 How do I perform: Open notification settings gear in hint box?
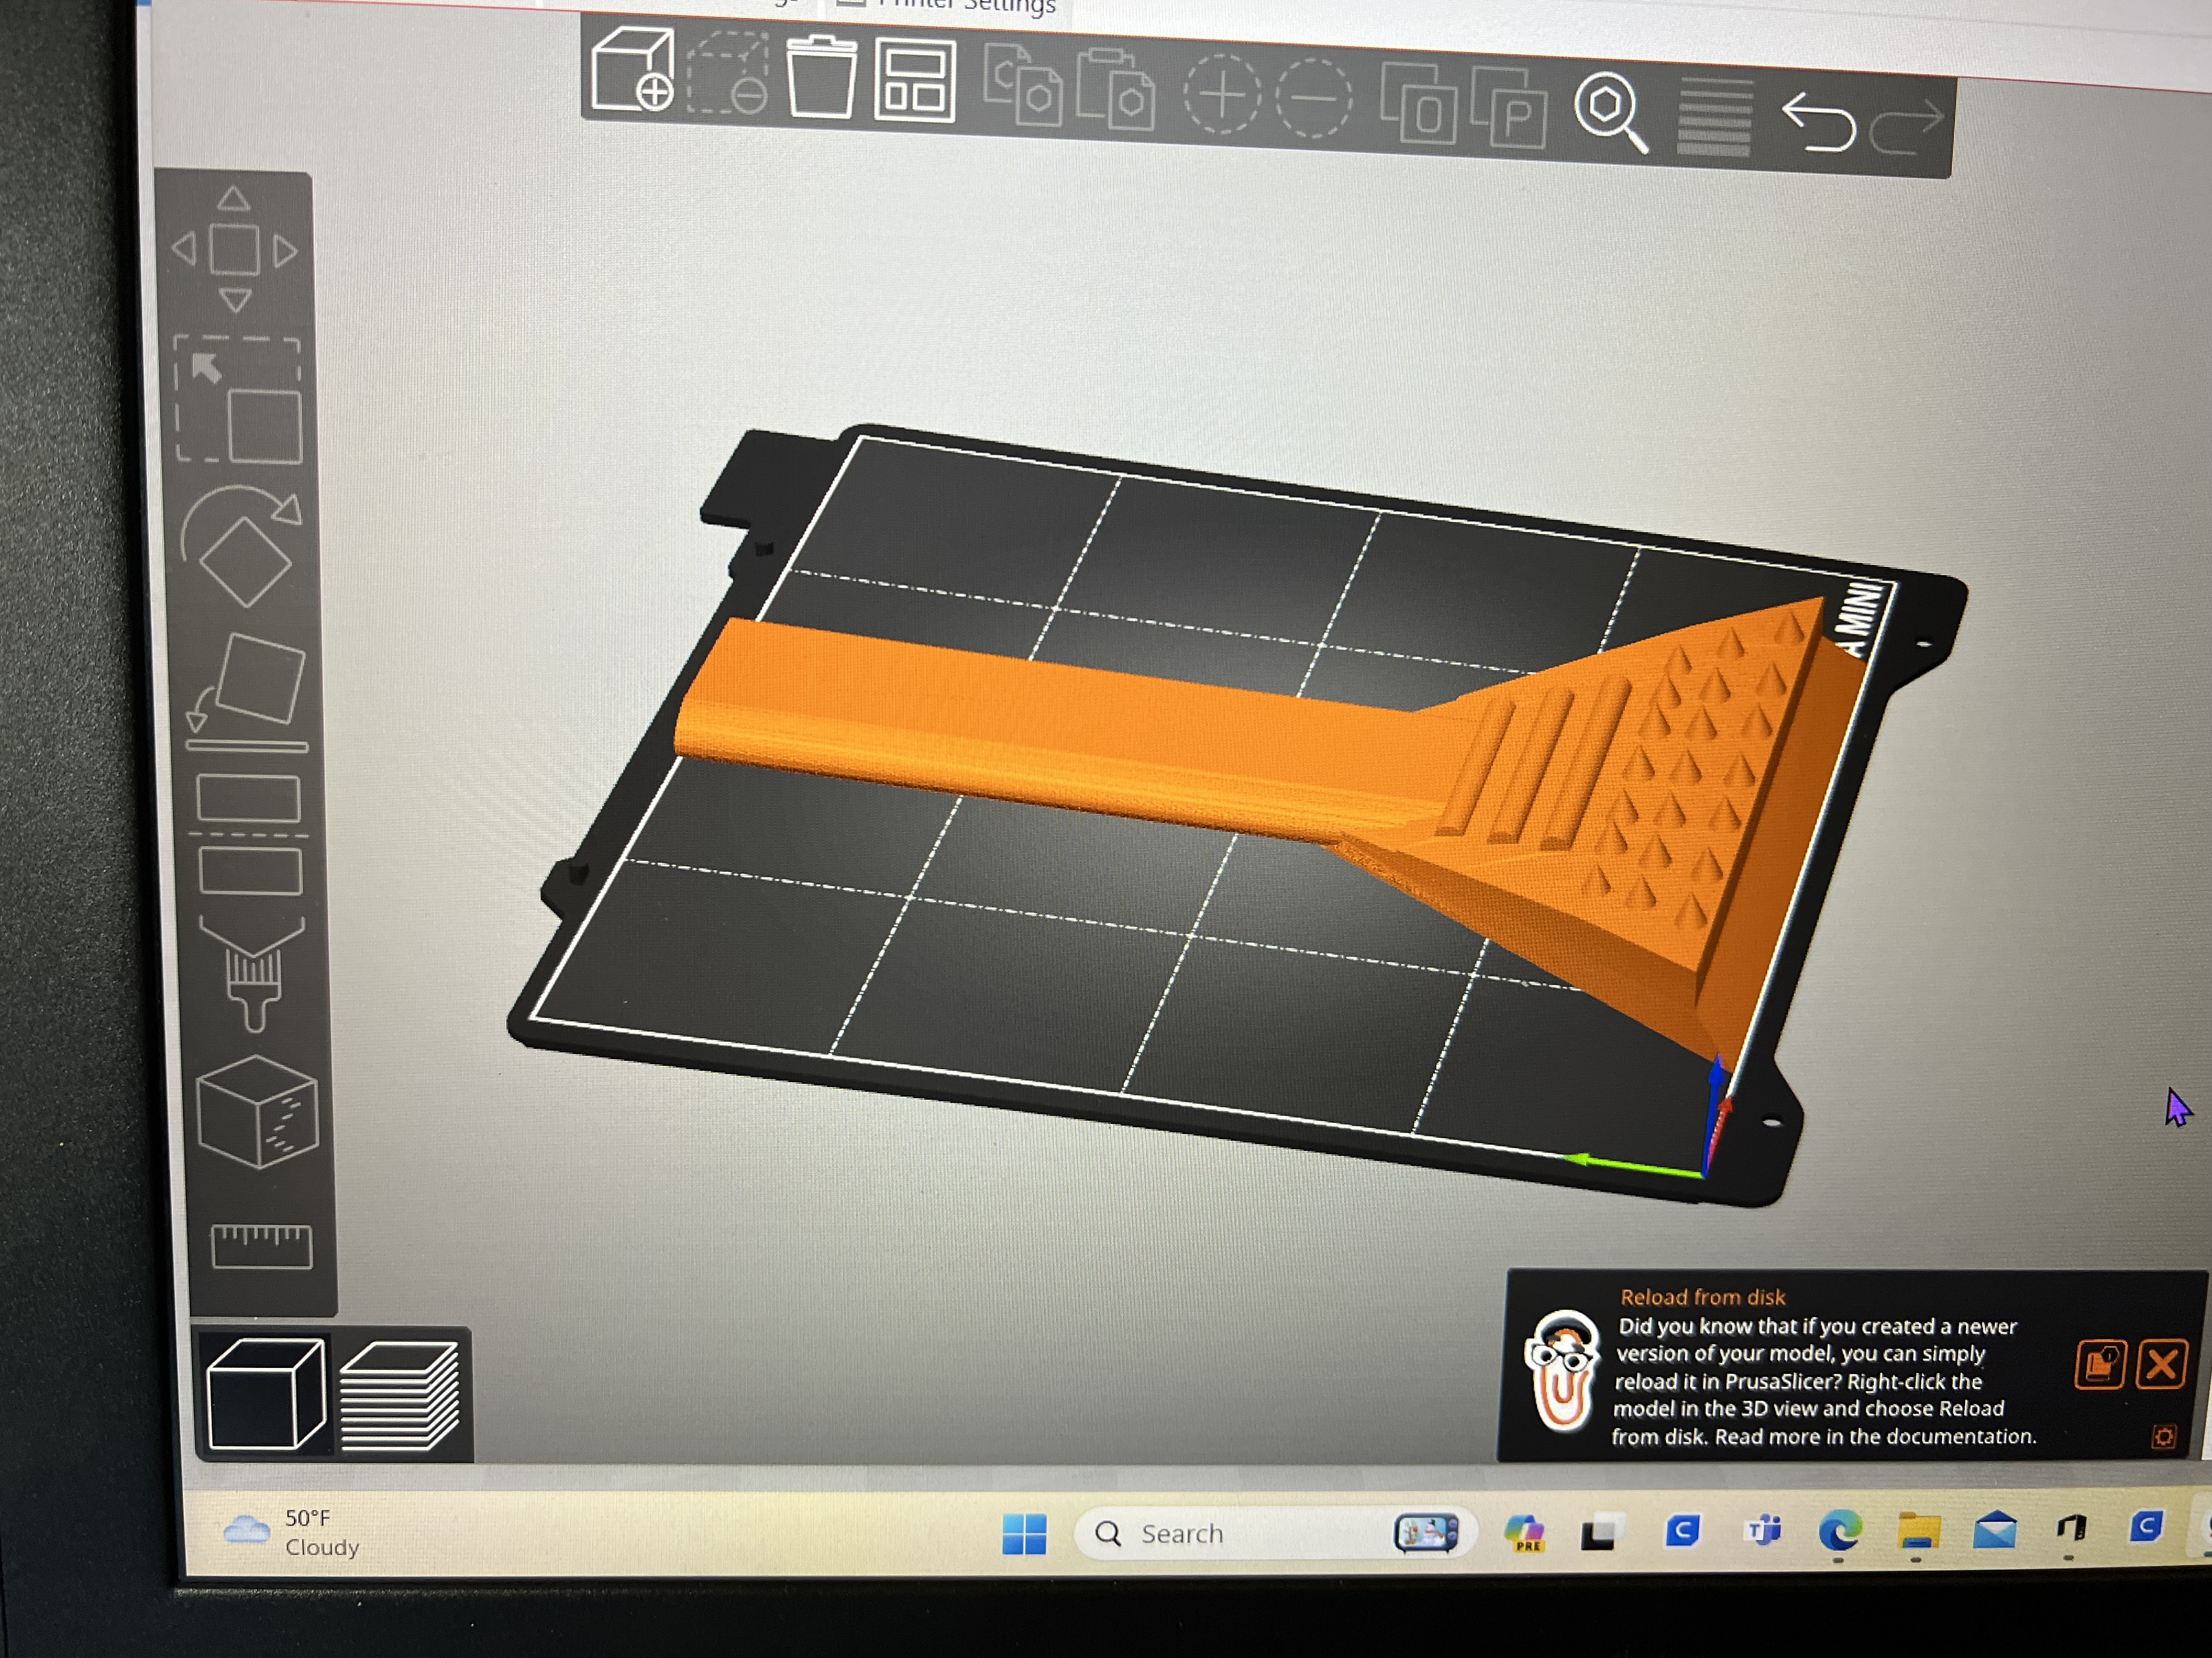2163,1437
